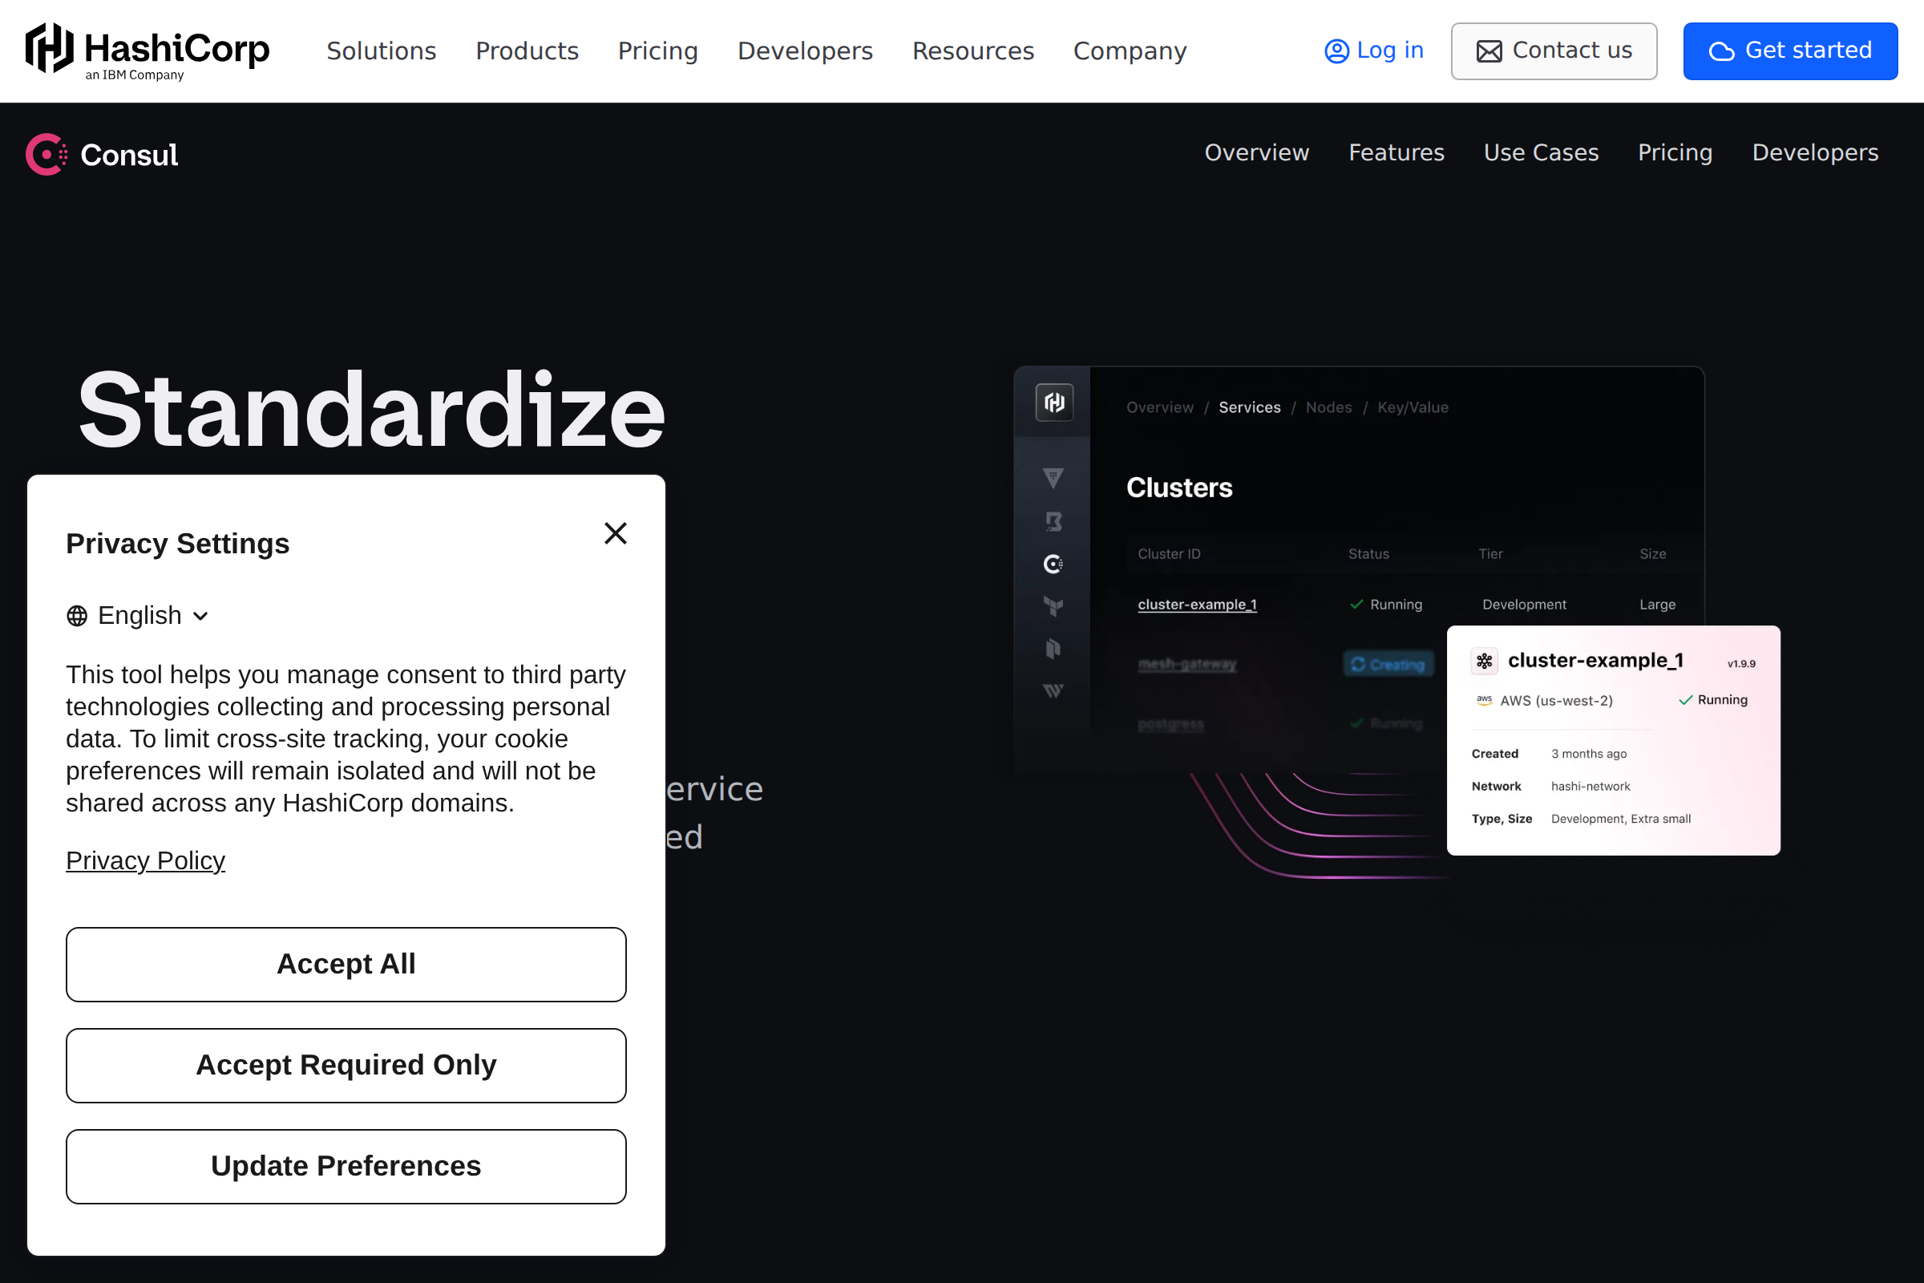
Task: Open the top nav Developers menu
Action: (x=805, y=51)
